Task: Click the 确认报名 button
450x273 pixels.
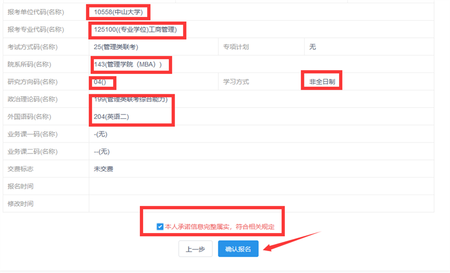Action: click(238, 249)
